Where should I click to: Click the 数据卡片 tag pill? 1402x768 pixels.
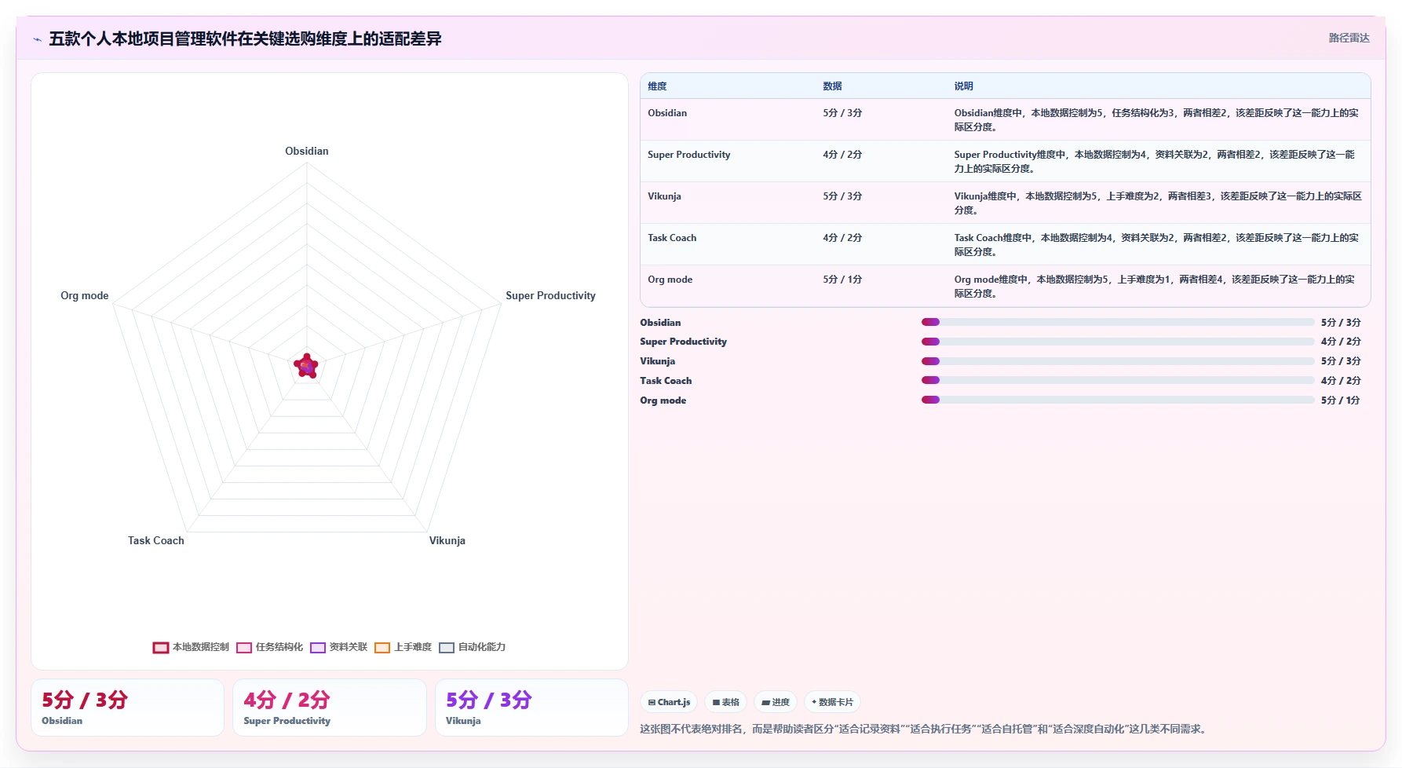pyautogui.click(x=832, y=702)
